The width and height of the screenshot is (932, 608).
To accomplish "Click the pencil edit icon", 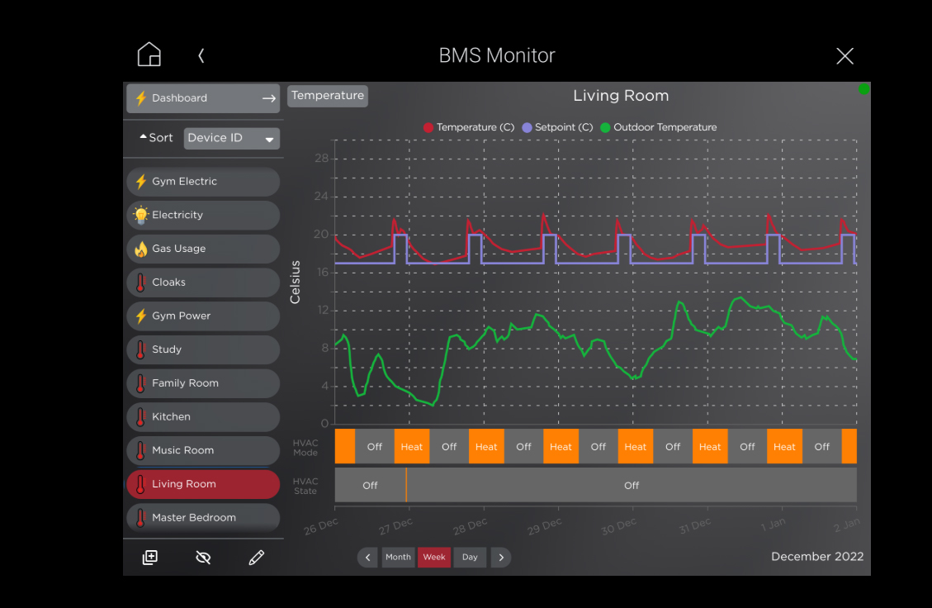I will tap(256, 558).
